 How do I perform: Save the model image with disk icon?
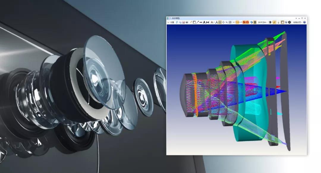click(183, 22)
